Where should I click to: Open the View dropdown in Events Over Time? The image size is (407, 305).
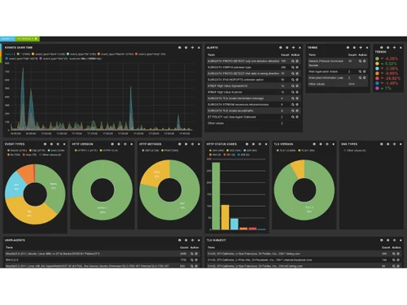point(9,54)
